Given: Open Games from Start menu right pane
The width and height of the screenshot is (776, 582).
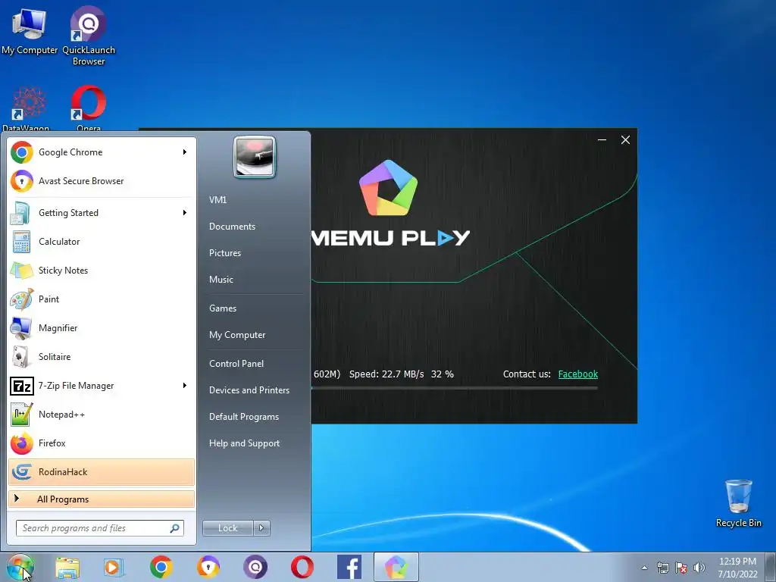Looking at the screenshot, I should click(223, 308).
